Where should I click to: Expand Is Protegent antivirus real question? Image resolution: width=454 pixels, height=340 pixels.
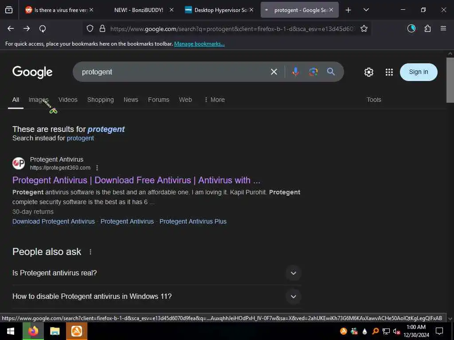[x=157, y=273]
